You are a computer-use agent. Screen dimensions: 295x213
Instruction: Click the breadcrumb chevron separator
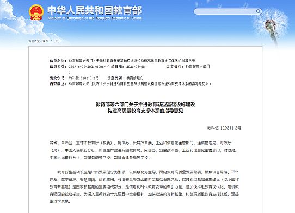pos(52,41)
